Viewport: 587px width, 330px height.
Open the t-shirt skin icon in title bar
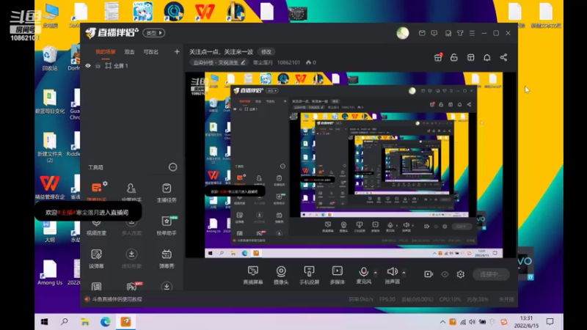coord(460,33)
